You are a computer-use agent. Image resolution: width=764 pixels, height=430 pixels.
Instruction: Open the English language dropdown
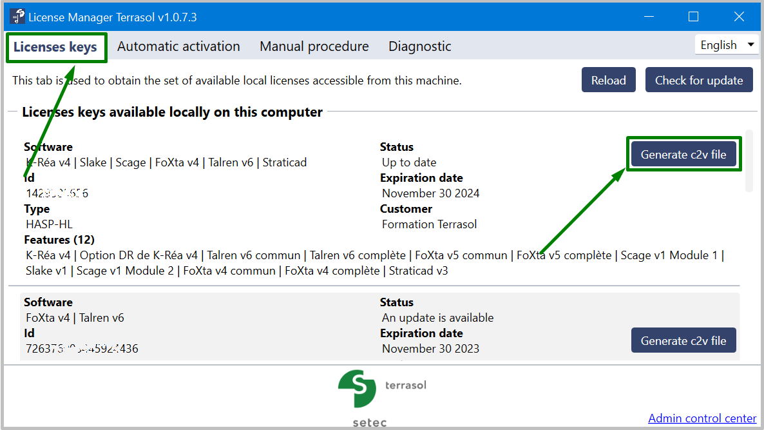727,45
